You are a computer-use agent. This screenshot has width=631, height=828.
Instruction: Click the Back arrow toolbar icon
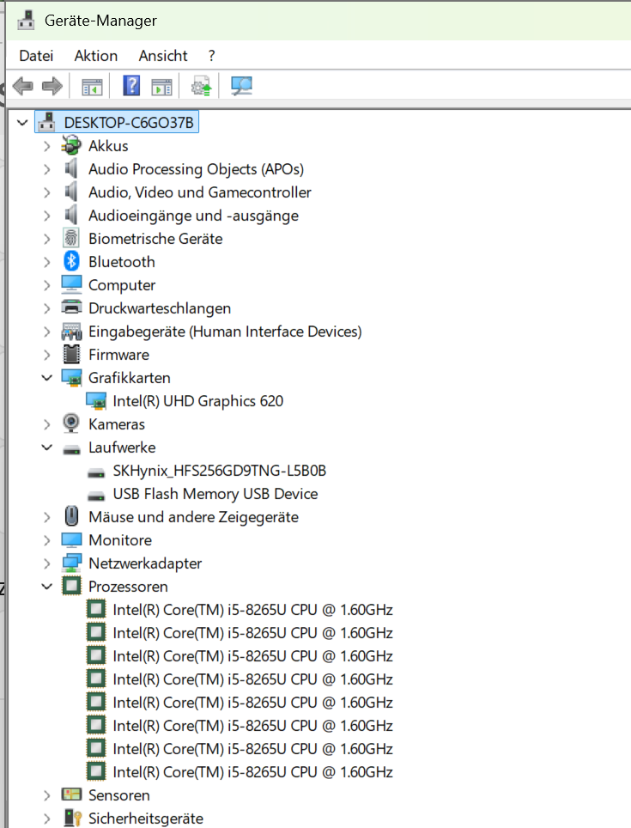click(22, 86)
